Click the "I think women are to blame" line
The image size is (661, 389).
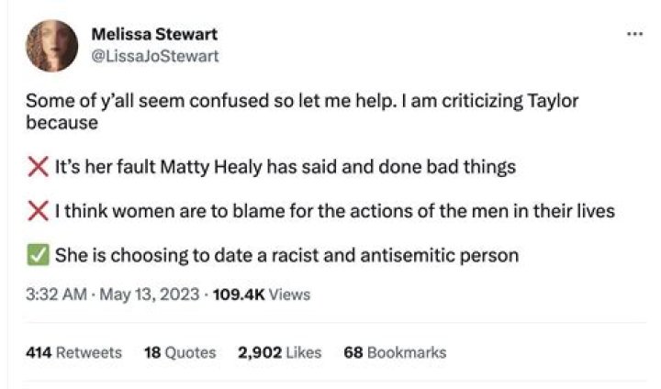334,211
